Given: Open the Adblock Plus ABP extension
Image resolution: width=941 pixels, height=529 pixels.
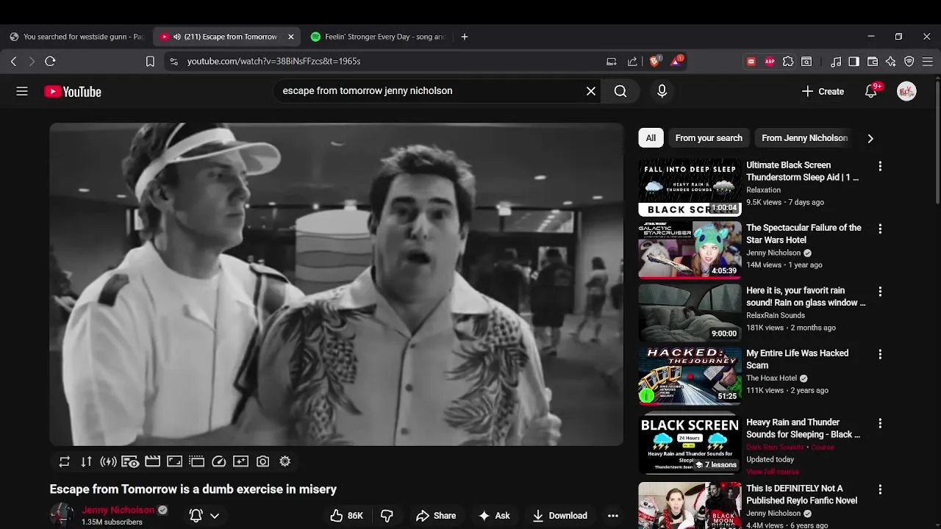Looking at the screenshot, I should pyautogui.click(x=770, y=62).
